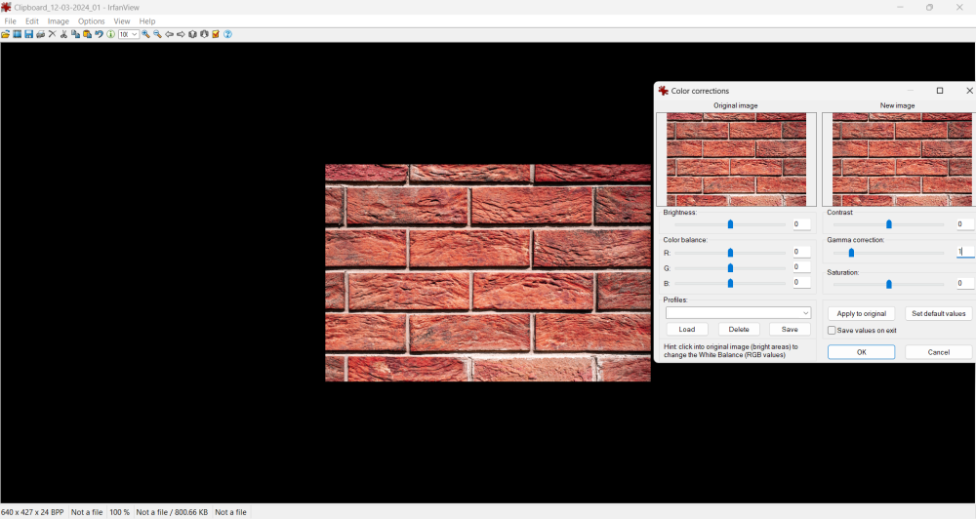
Task: Click the Saturation slider handle
Action: [889, 284]
